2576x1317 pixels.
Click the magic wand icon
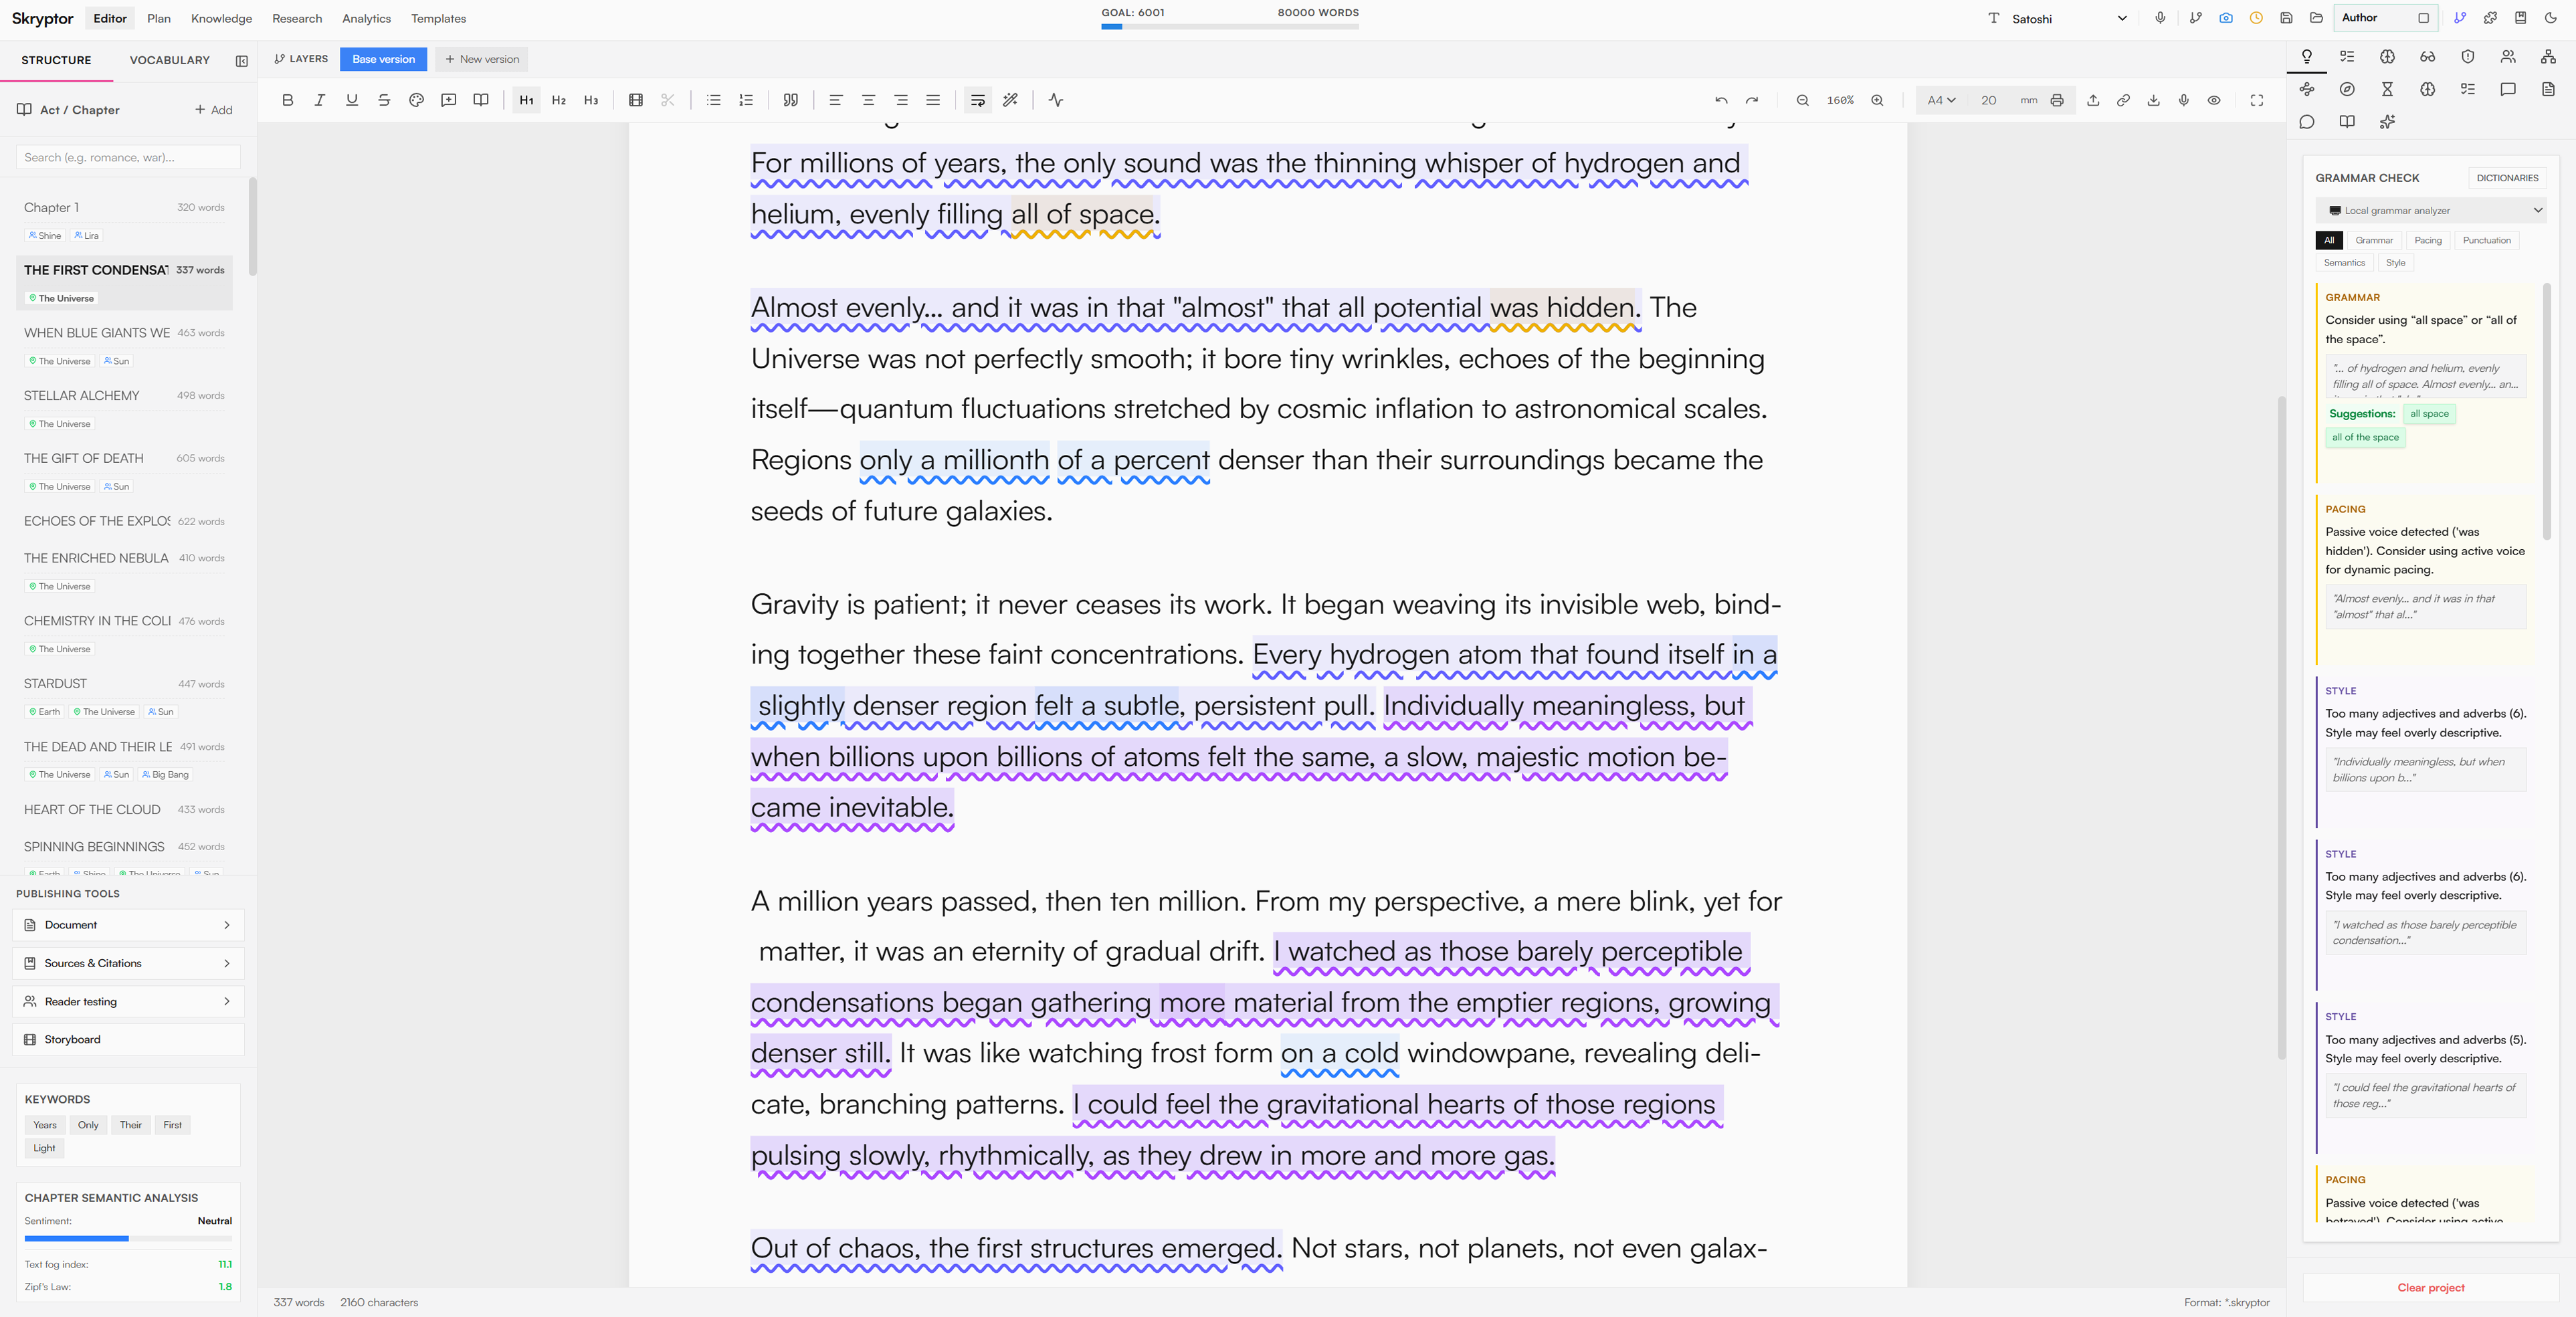1011,100
